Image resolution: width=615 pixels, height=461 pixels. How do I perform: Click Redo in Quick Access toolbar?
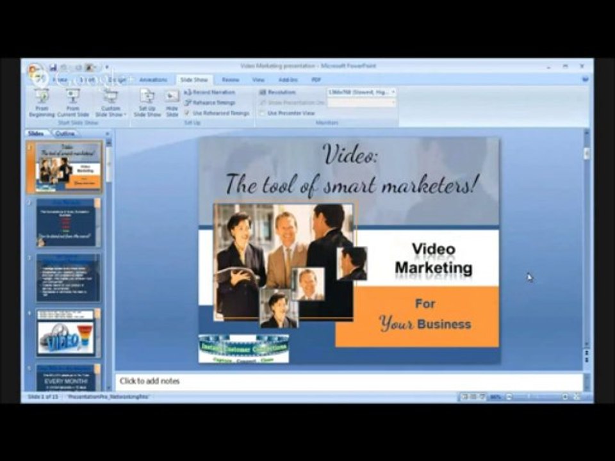(78, 67)
